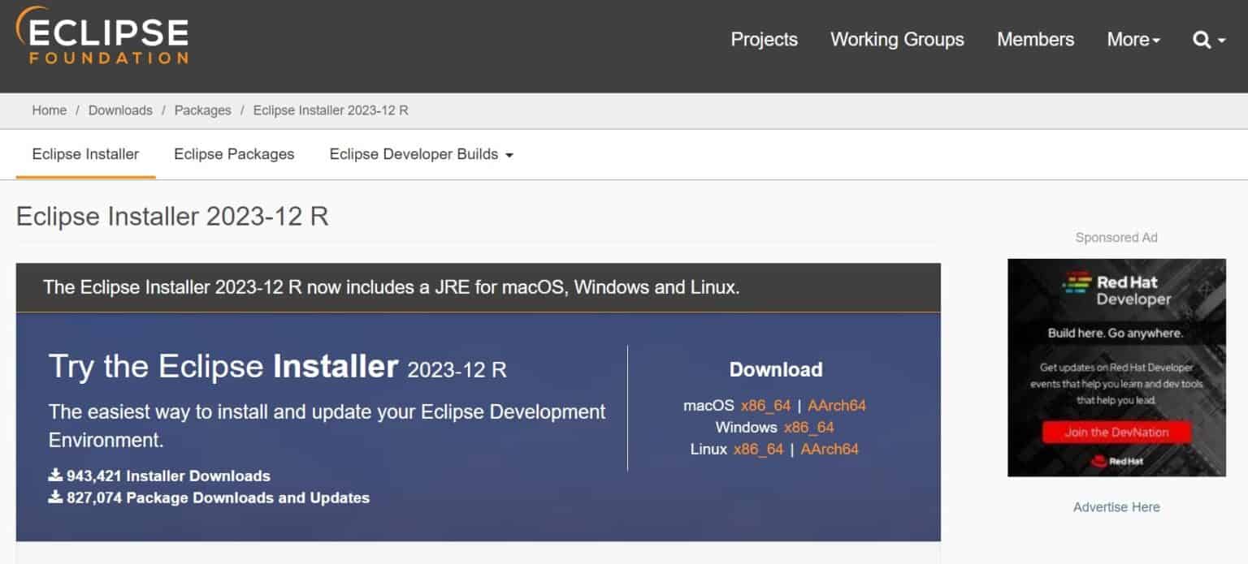The height and width of the screenshot is (564, 1248).
Task: Open the Working Groups menu item
Action: (x=896, y=39)
